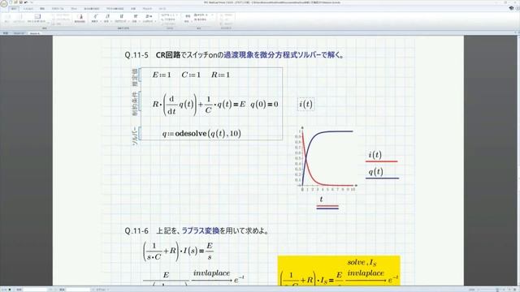Open the Symbolics palette in the ribbon
Viewport: 520px width, 292px height.
148,18
